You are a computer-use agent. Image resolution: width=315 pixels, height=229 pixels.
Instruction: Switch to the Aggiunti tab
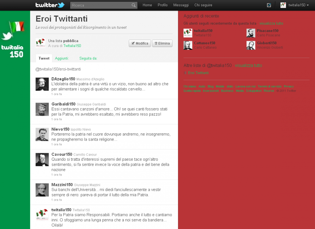[62, 59]
